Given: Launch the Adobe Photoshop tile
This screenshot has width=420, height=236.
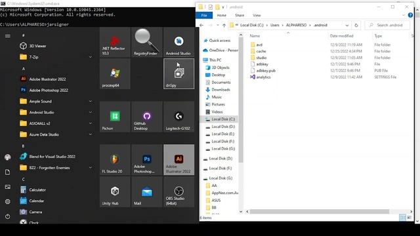Looking at the screenshot, I should click(147, 160).
